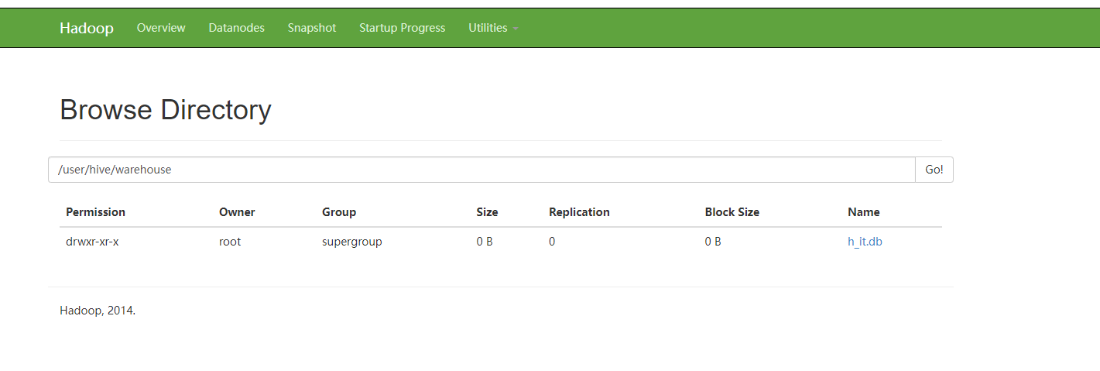Open the Overview page
Screen dimensions: 1100x371
(161, 28)
